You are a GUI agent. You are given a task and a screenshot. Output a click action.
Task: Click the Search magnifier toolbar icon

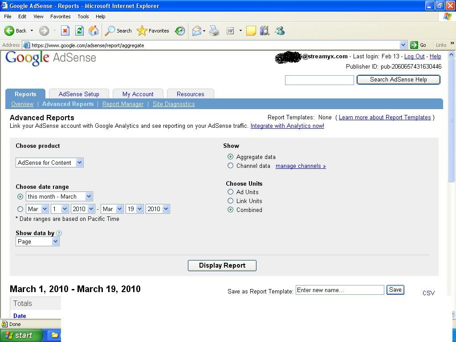110,31
